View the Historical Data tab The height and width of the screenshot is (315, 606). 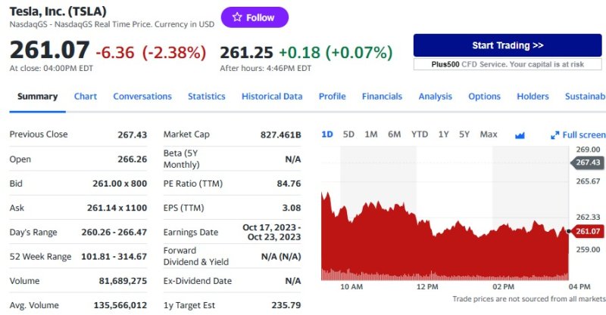click(x=272, y=97)
